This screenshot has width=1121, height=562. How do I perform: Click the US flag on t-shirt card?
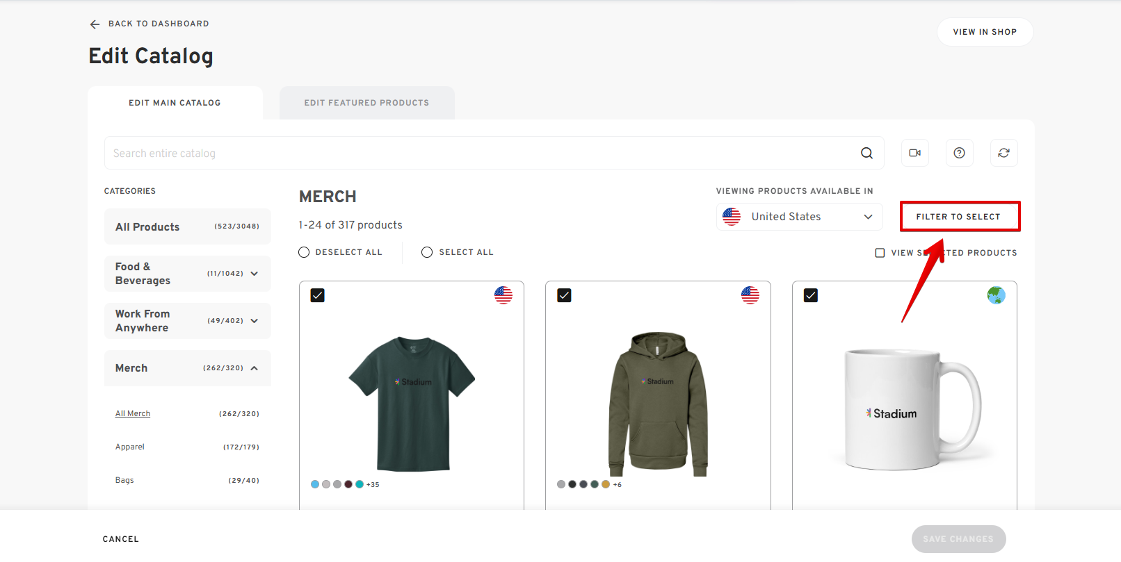503,295
